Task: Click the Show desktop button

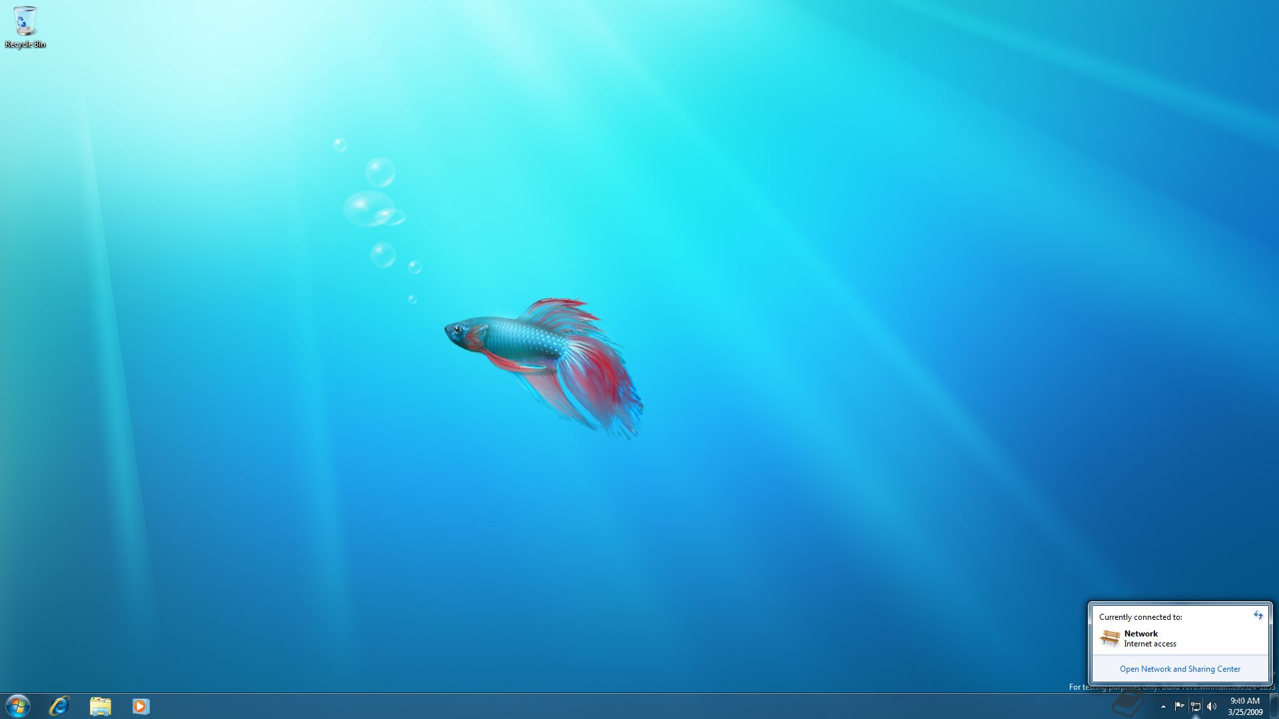Action: click(1274, 706)
